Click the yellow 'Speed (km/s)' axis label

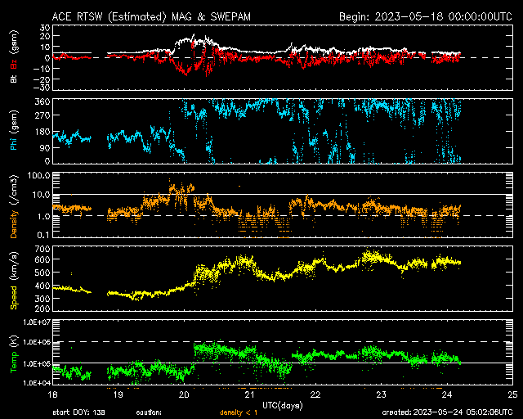14,281
